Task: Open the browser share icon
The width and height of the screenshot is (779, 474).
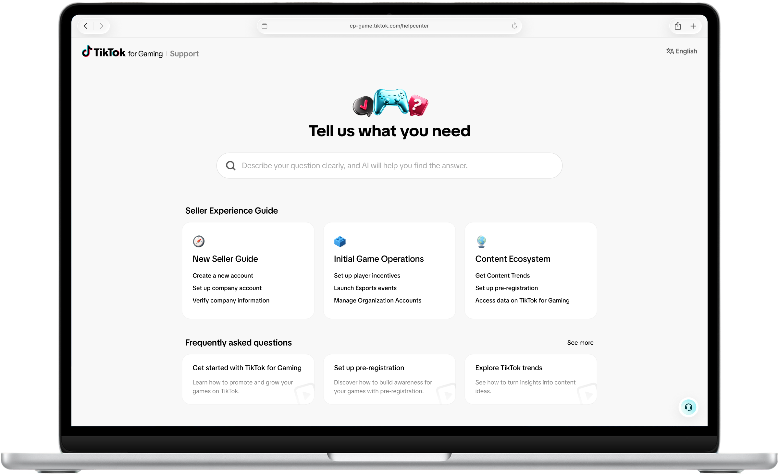Action: point(678,26)
